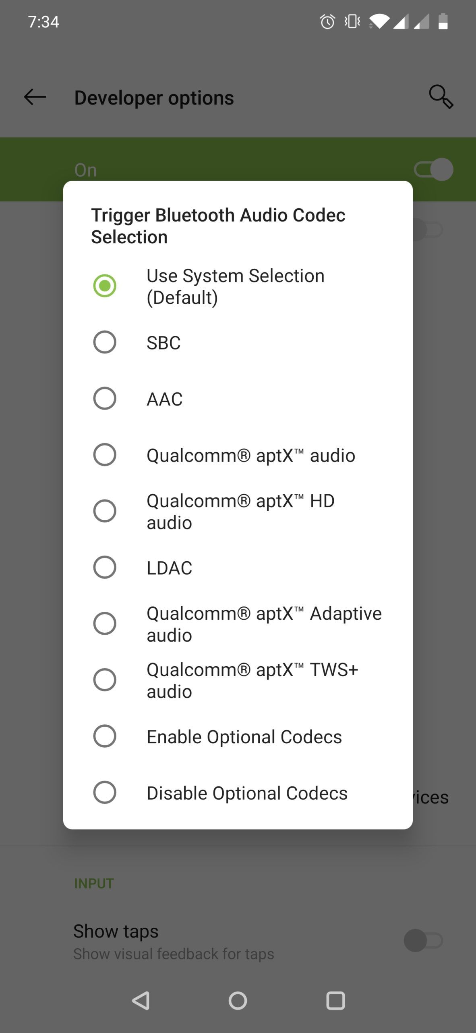Image resolution: width=476 pixels, height=1033 pixels.
Task: Toggle the Show taps switch
Action: pos(423,941)
